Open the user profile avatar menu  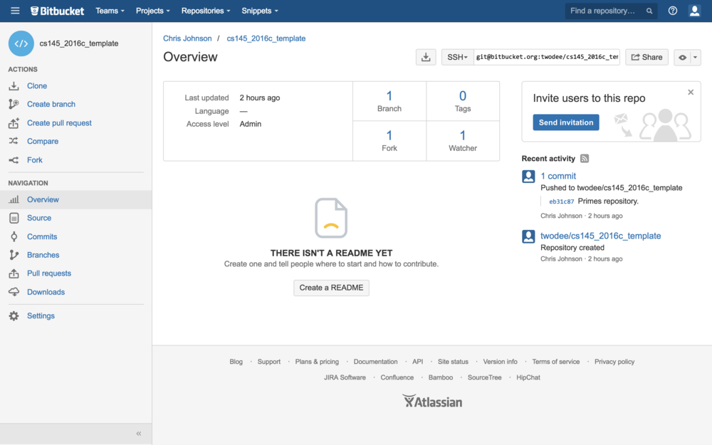[694, 11]
